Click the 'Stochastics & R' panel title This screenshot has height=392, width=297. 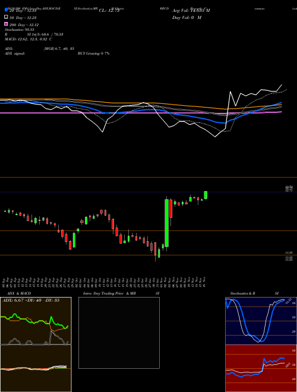point(242,293)
